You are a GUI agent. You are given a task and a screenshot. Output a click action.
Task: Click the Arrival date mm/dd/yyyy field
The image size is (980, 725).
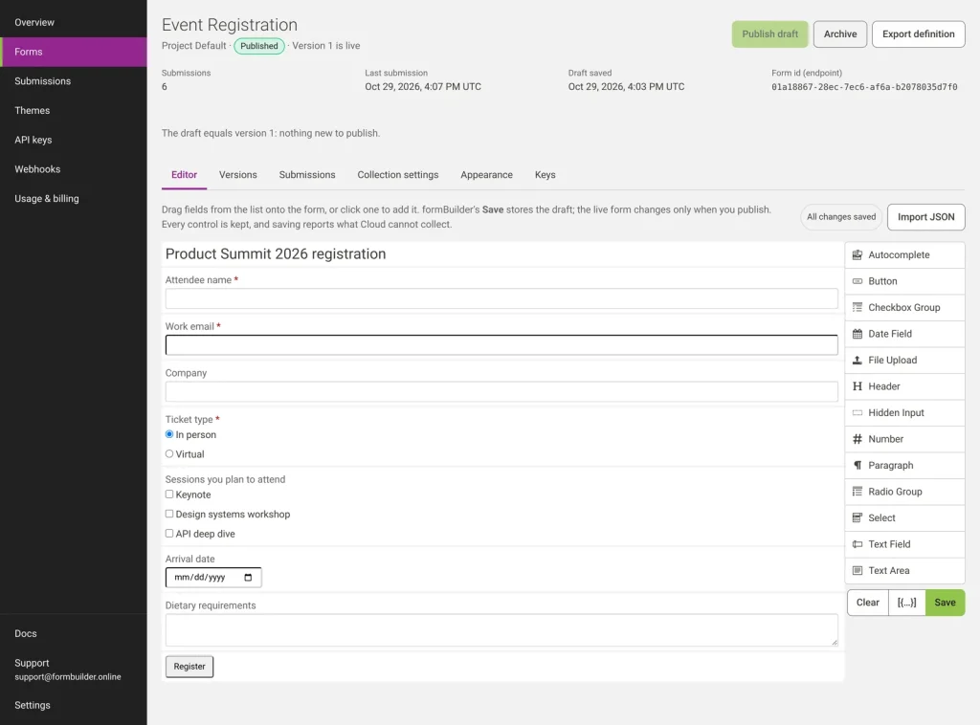pyautogui.click(x=213, y=577)
